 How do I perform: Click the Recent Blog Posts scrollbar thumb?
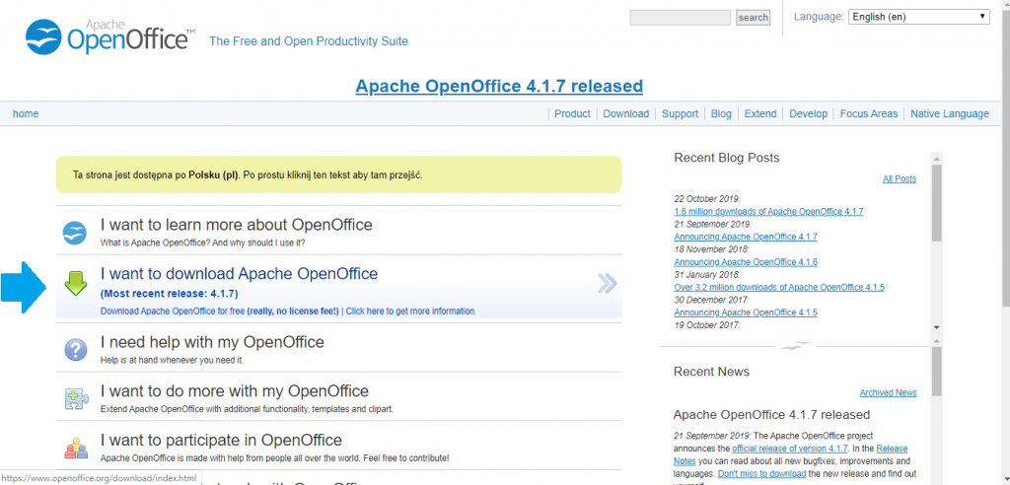click(937, 203)
